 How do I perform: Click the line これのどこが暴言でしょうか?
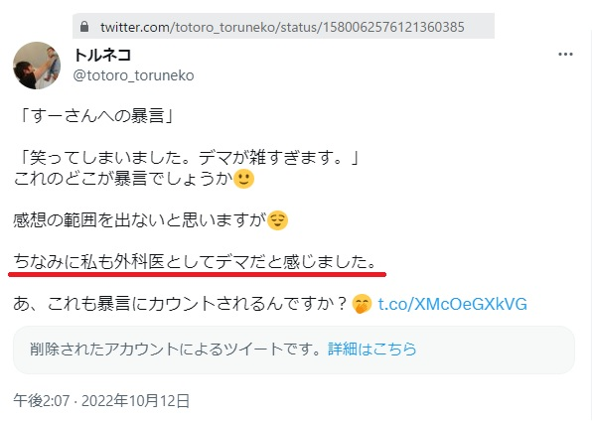123,178
